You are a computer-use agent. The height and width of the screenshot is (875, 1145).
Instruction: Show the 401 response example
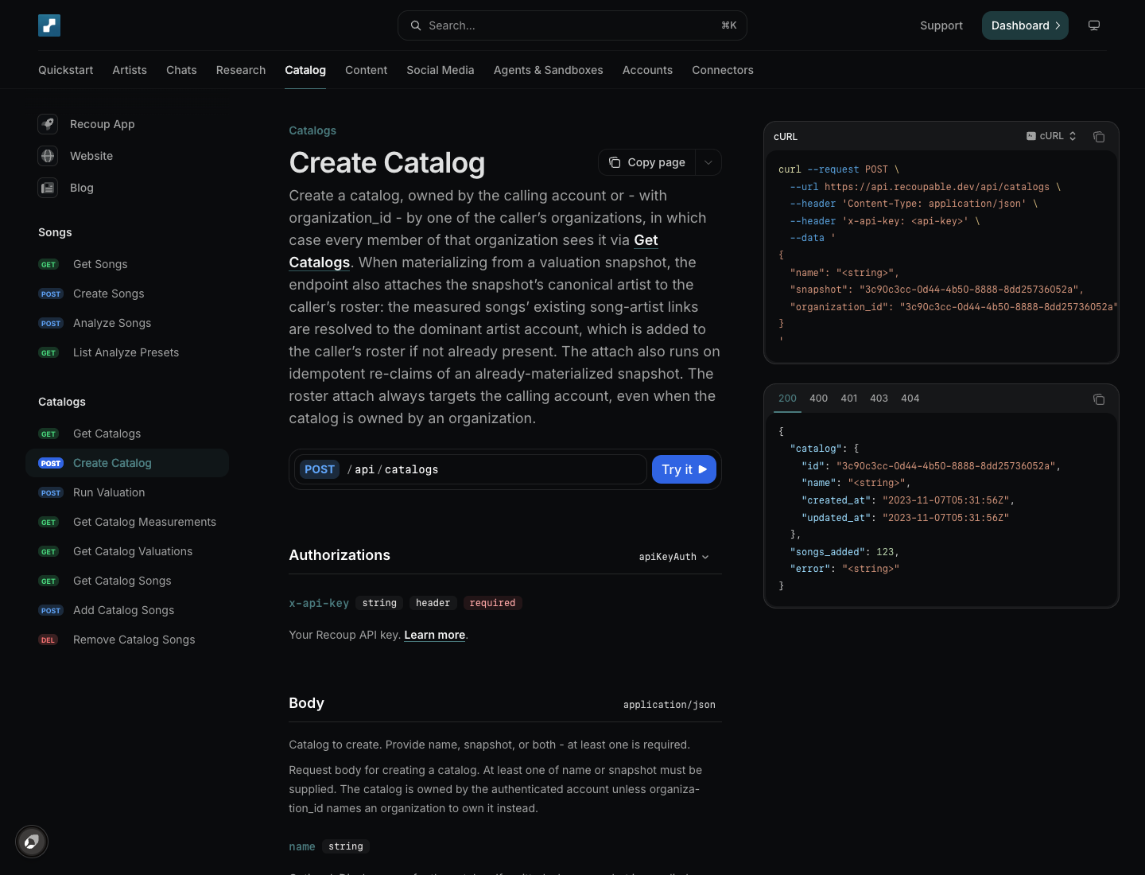849,399
